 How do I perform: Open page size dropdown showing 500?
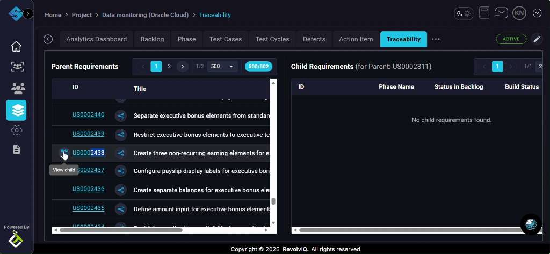[x=223, y=67]
